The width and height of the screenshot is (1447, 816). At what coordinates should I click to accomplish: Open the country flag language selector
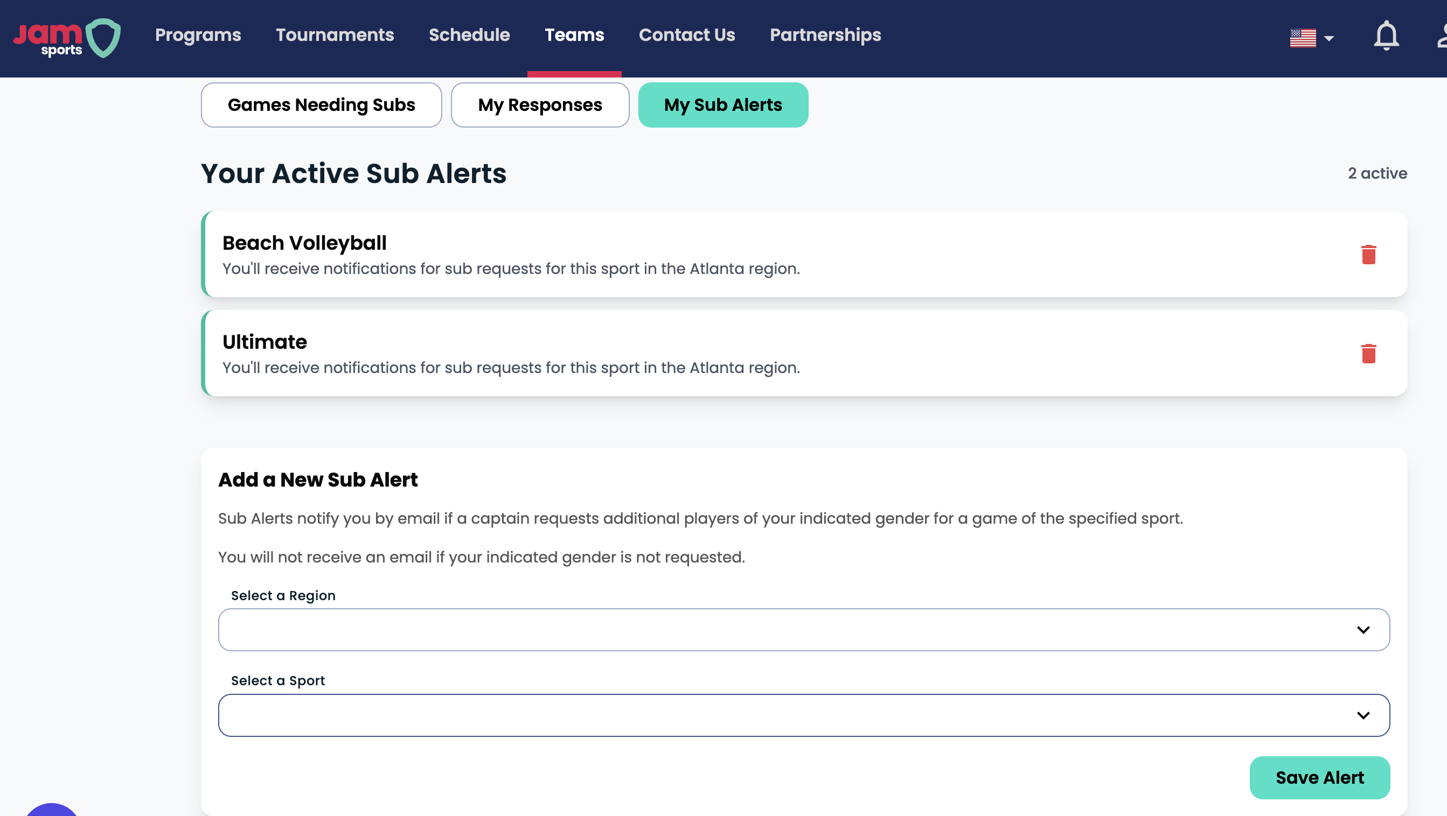(1312, 38)
